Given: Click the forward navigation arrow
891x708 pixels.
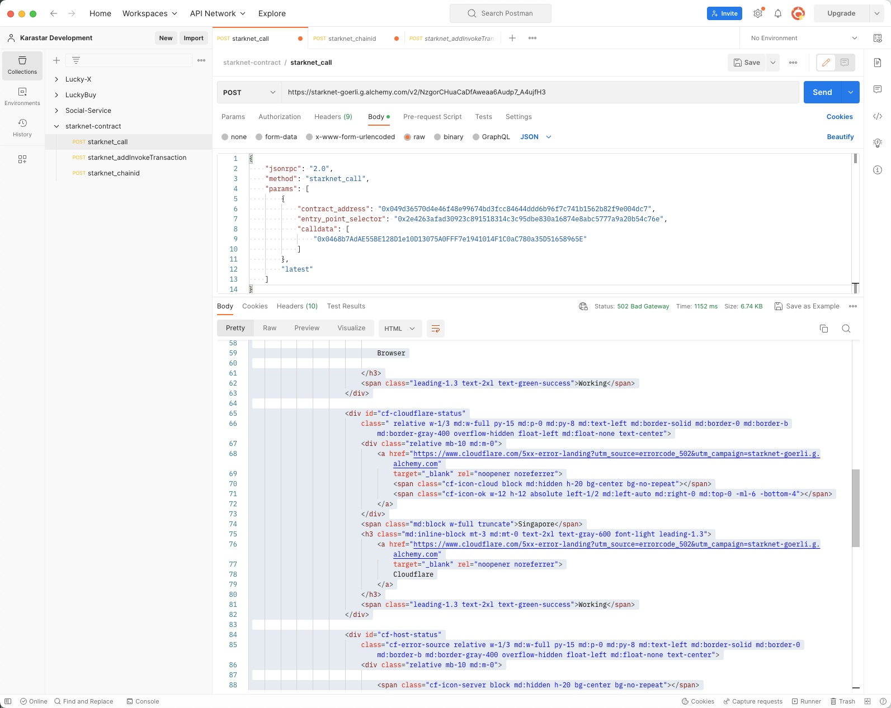Looking at the screenshot, I should tap(72, 13).
